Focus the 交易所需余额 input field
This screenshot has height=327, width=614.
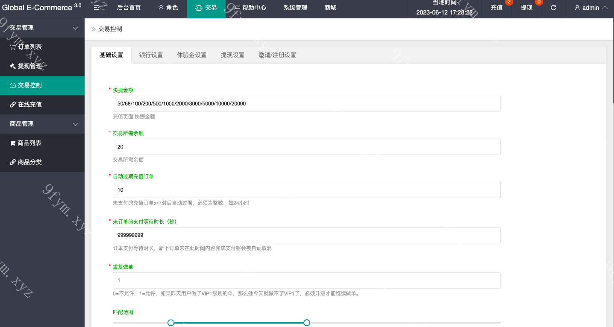click(306, 147)
